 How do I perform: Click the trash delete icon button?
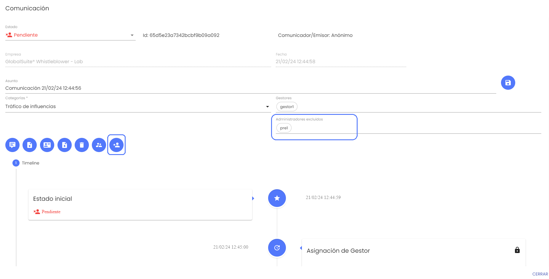pyautogui.click(x=82, y=145)
